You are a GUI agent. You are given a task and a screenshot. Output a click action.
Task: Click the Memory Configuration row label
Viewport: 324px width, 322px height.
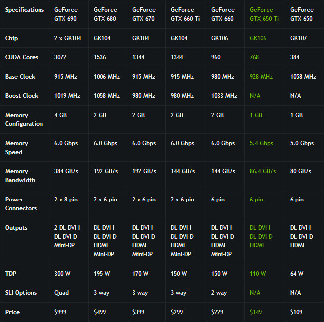click(24, 120)
